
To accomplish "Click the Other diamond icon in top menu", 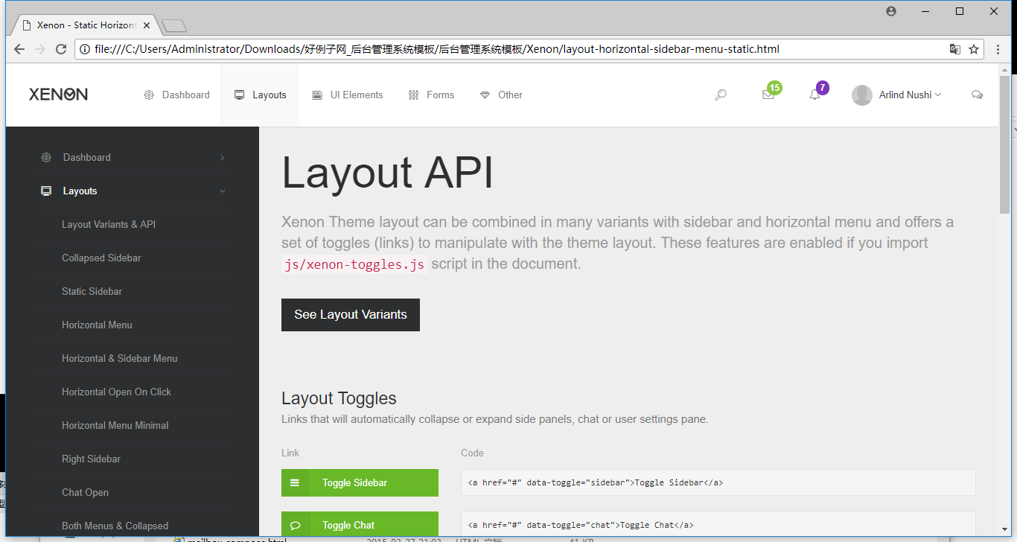I will pos(485,95).
